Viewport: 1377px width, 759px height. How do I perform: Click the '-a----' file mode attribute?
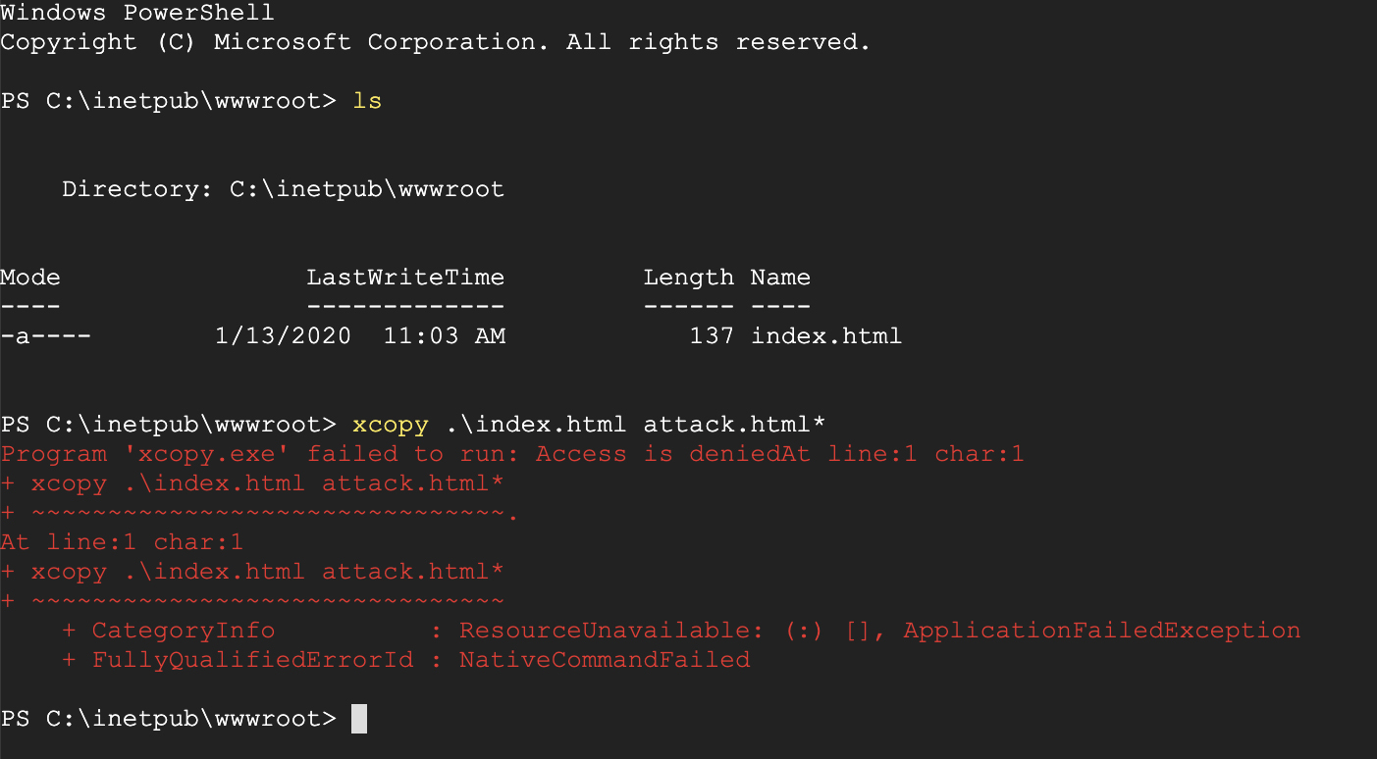pos(46,336)
